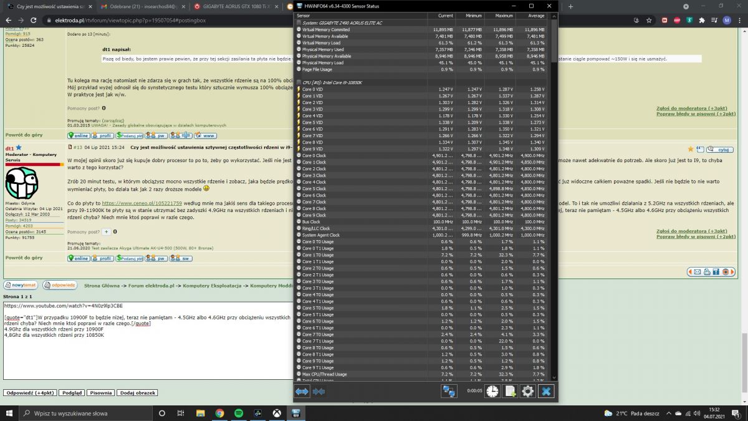Screen dimensions: 748x421
Task: Click the Average column header
Action: coord(532,15)
